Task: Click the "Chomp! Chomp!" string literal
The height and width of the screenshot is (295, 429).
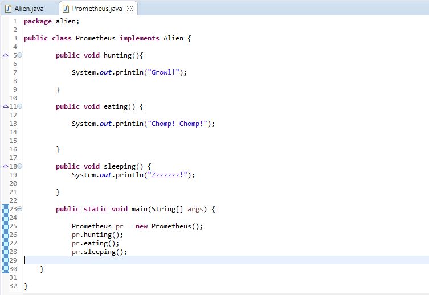Action: (x=178, y=124)
